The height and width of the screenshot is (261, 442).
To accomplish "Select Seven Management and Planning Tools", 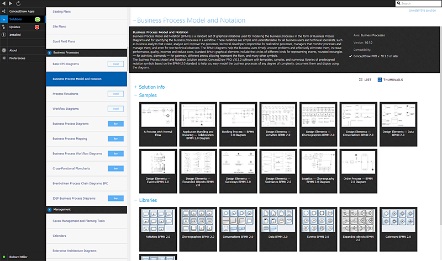I will pyautogui.click(x=87, y=221).
